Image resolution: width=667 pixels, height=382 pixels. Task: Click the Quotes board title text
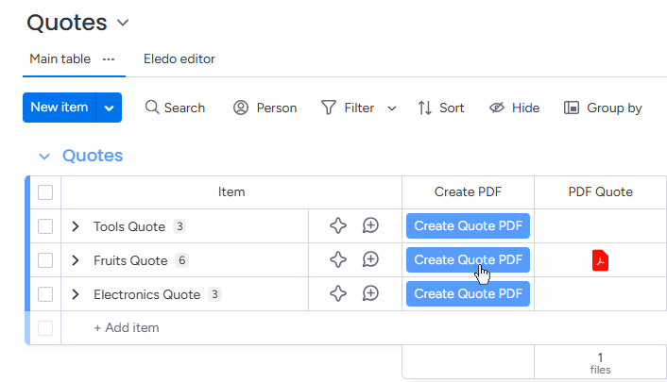(x=67, y=22)
